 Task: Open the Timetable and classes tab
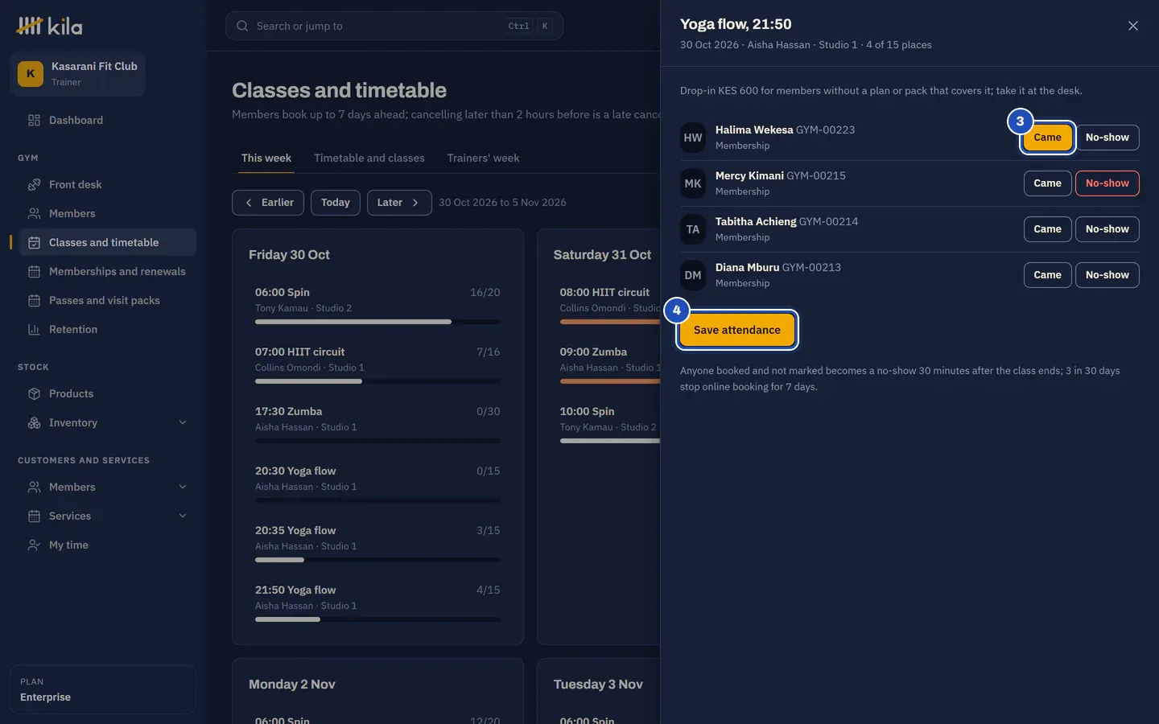pyautogui.click(x=369, y=158)
